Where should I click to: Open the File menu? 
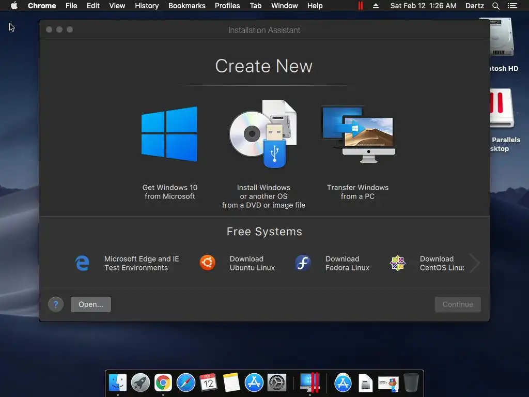pyautogui.click(x=71, y=6)
